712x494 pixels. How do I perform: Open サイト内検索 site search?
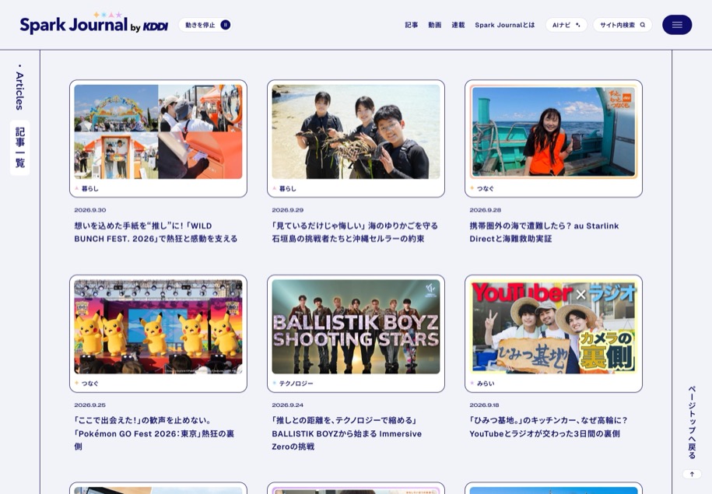click(x=623, y=25)
